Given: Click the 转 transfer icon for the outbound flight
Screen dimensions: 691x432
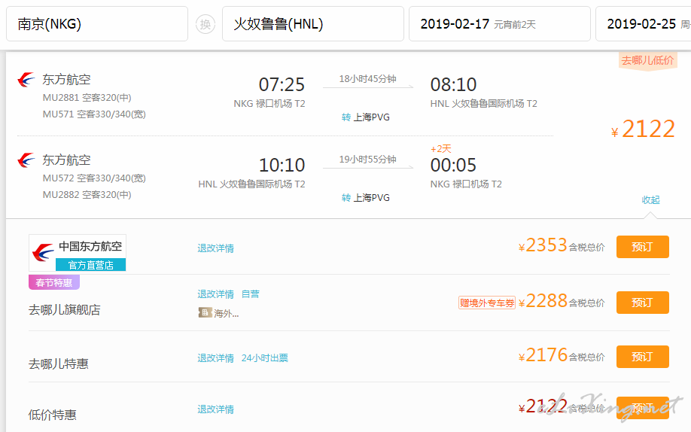Looking at the screenshot, I should [346, 117].
